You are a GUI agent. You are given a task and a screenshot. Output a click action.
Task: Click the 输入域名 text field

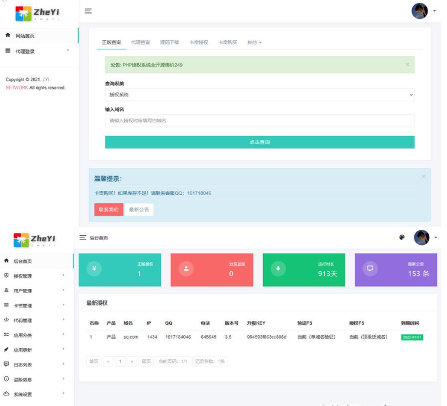click(x=260, y=121)
